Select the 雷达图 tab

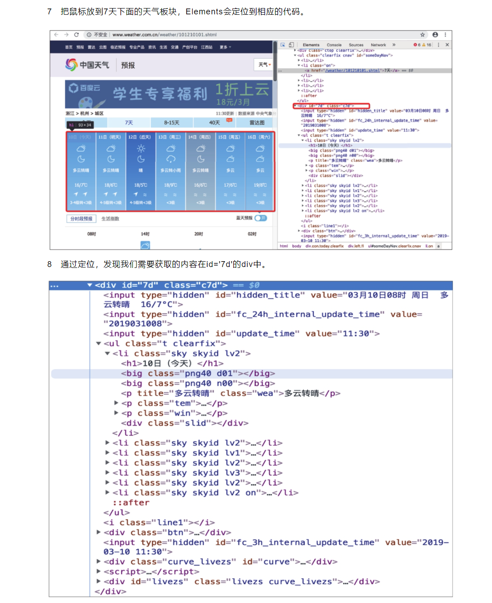pos(257,123)
